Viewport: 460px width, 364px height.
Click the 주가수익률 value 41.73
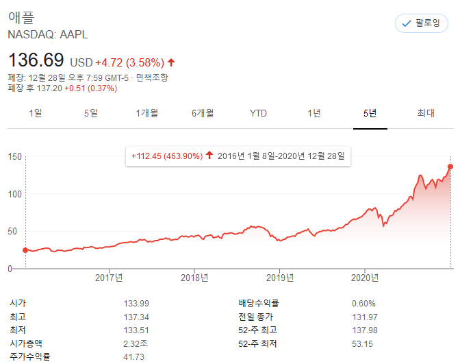[x=133, y=357]
